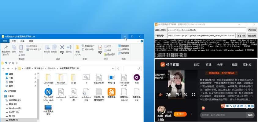Screen dimensions: 258x122
Task: Open the 分类 dropdown on the Kuaishou page
Action: pos(221,65)
